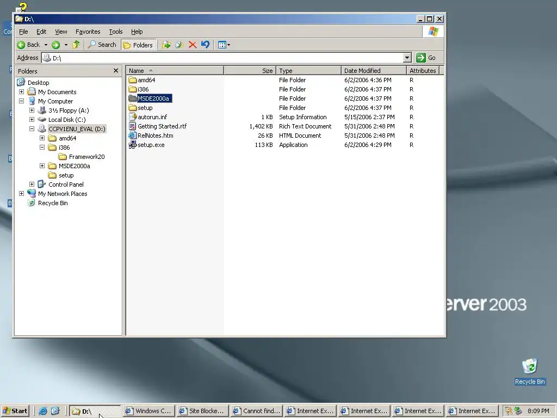This screenshot has width=557, height=418.
Task: Collapse My Computer in folder tree
Action: coord(21,101)
